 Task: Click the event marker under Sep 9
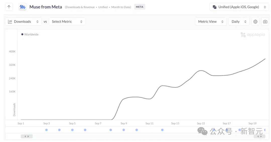point(123,130)
